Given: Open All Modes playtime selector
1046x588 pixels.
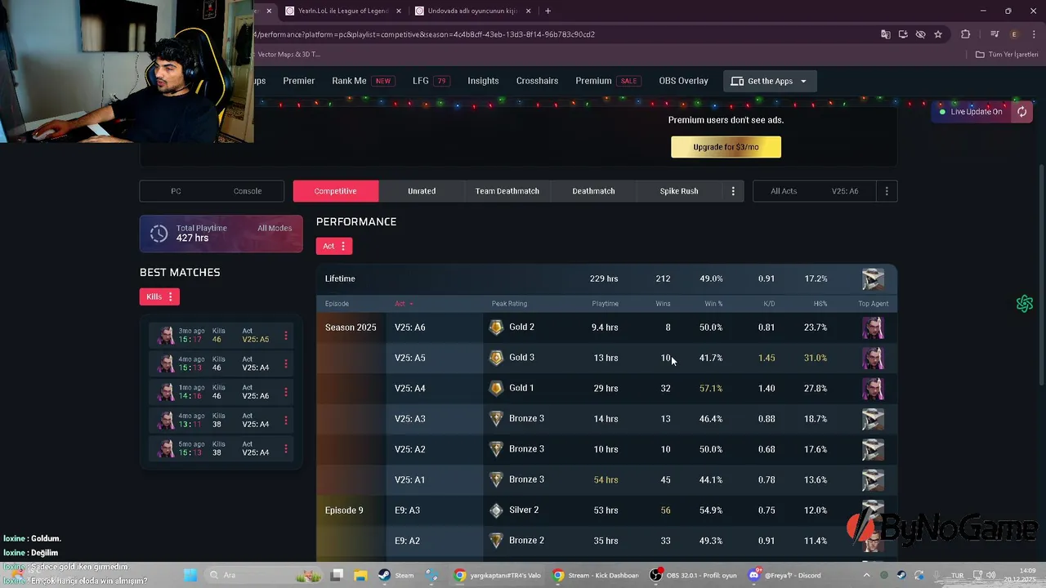Looking at the screenshot, I should pyautogui.click(x=275, y=229).
